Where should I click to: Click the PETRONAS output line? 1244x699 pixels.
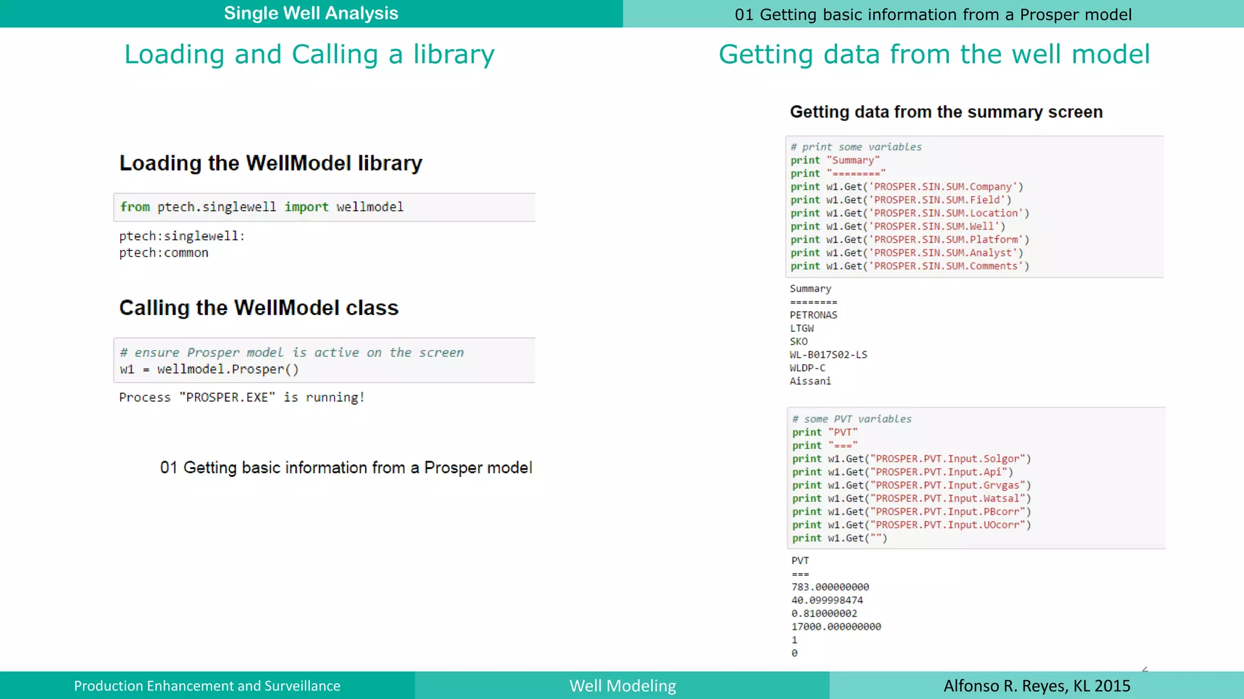pos(813,315)
